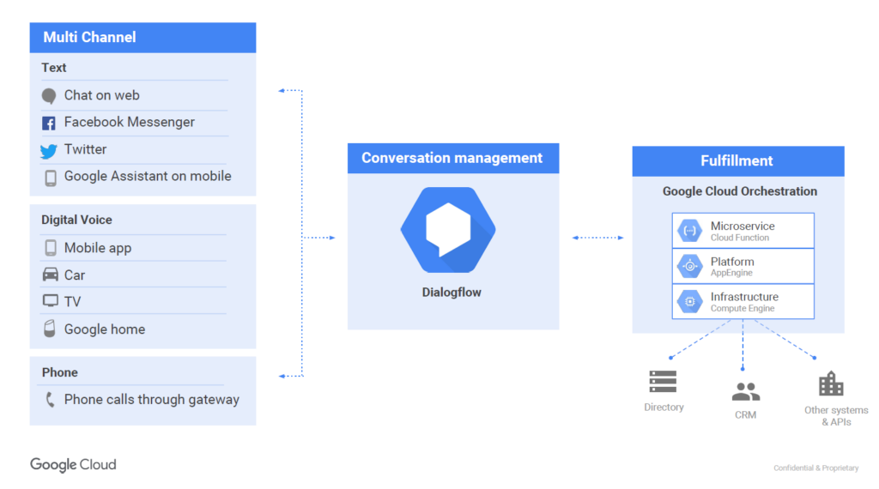Screen dimensions: 879x489
Task: Click the Compute Engine infrastructure icon
Action: [690, 301]
